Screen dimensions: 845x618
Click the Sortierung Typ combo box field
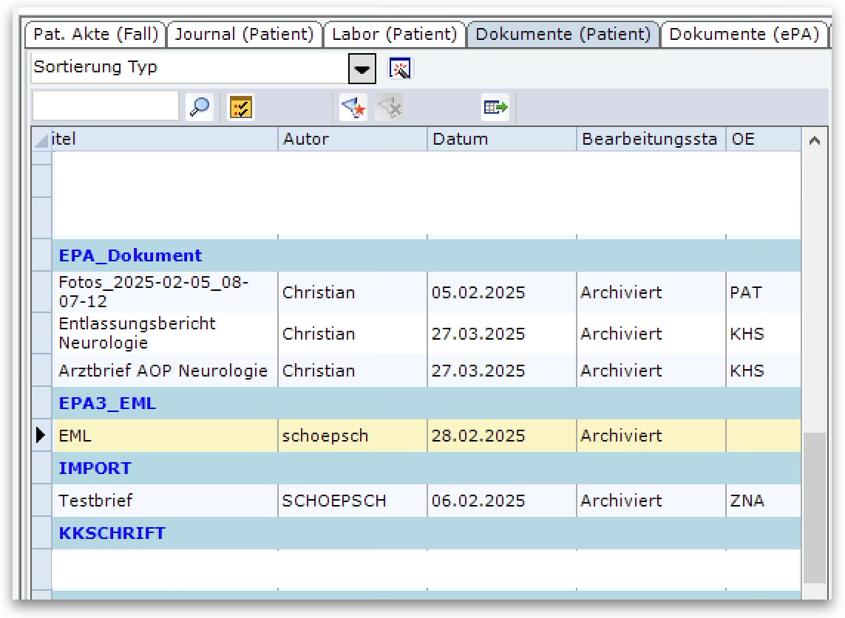click(x=189, y=68)
